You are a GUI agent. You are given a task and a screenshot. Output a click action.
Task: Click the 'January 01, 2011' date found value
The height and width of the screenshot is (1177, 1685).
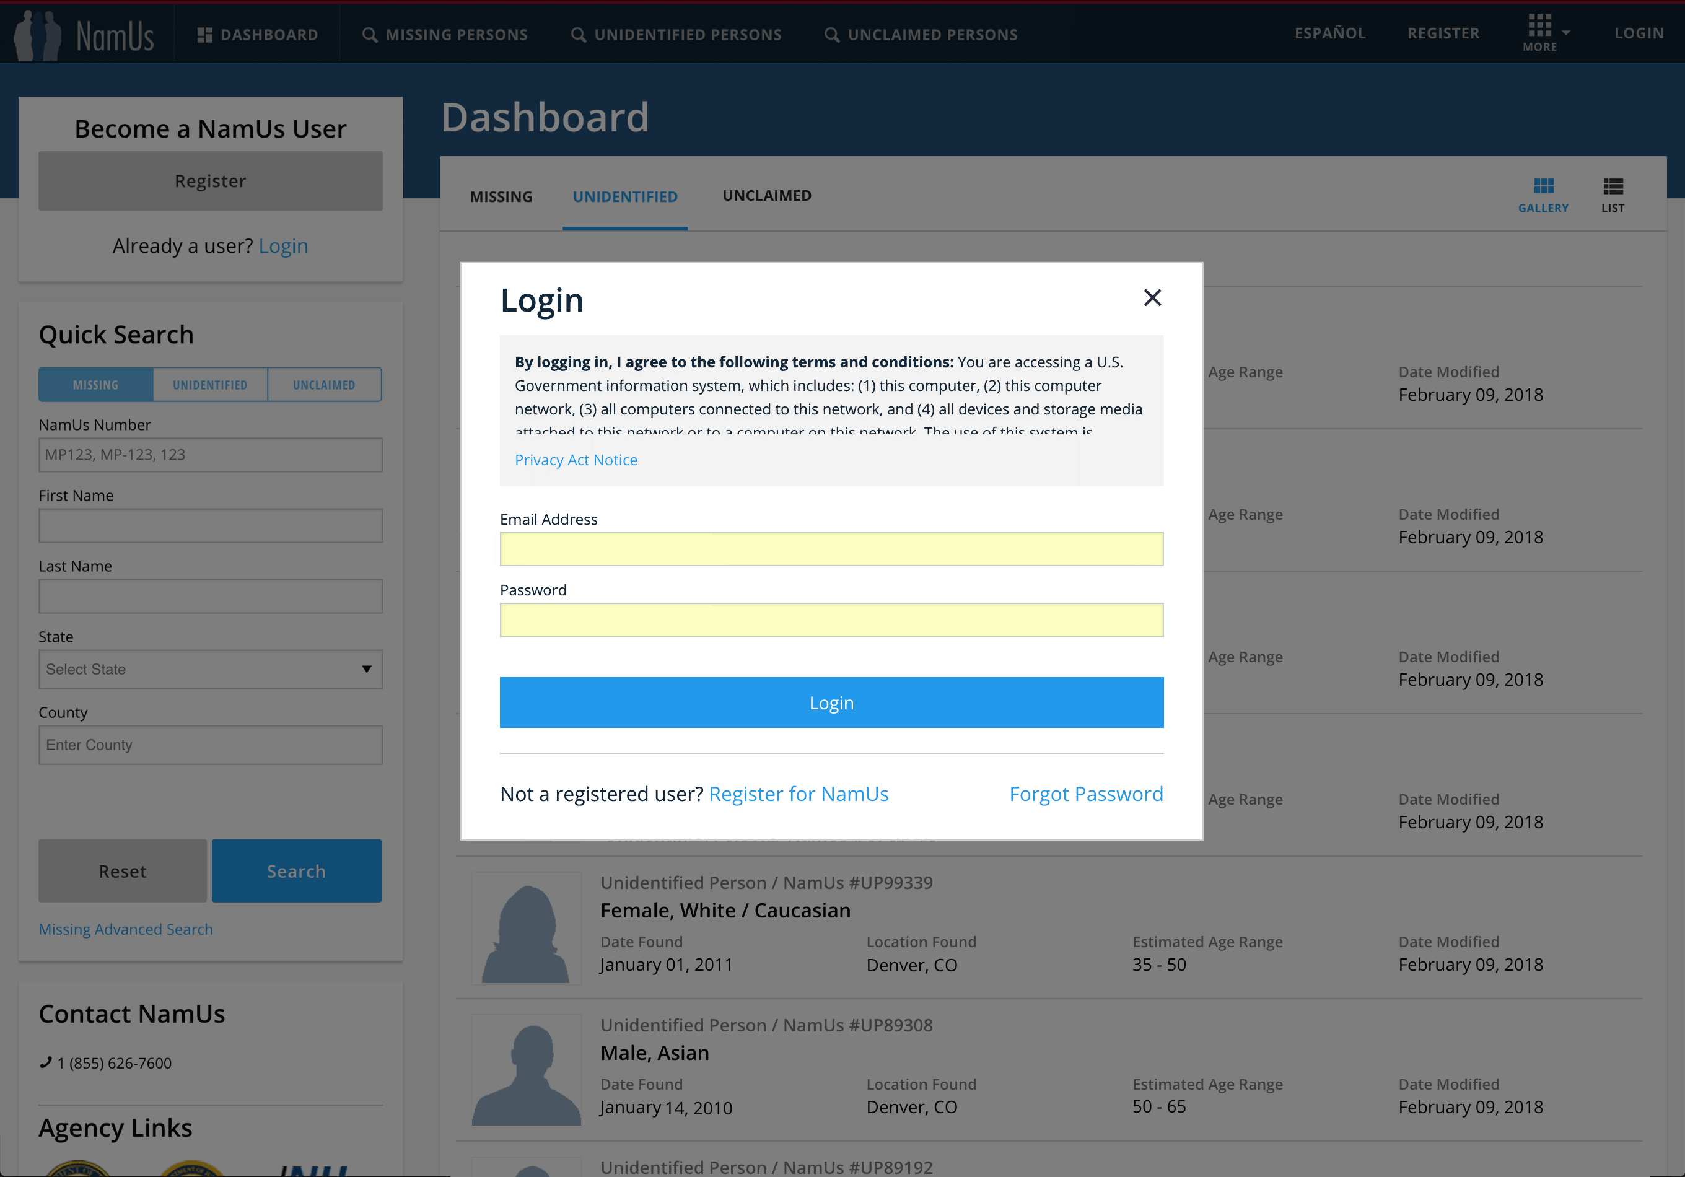(x=667, y=965)
